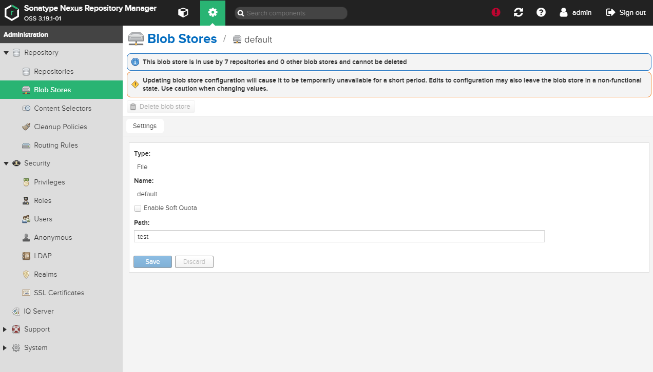Click the admin user icon

(x=564, y=13)
